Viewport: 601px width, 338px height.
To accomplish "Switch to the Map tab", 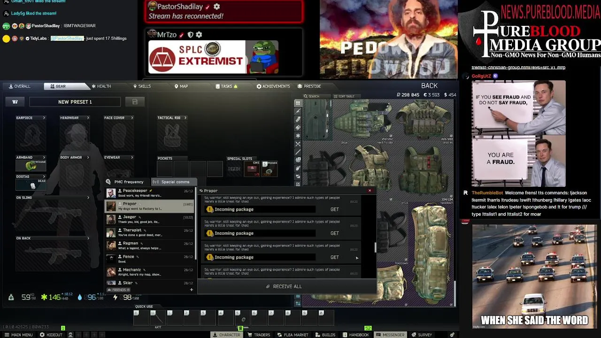I will (181, 86).
